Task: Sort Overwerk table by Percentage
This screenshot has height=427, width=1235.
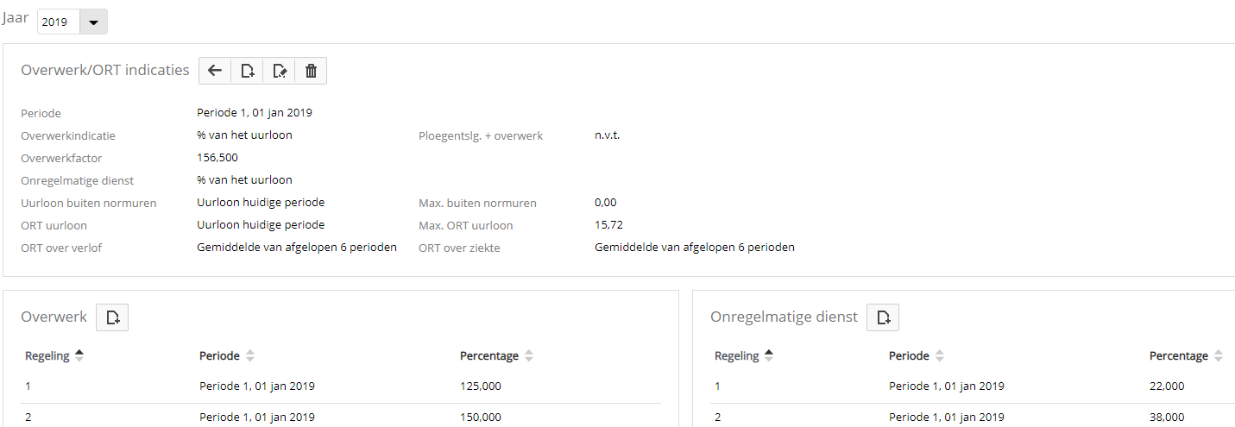Action: click(x=496, y=355)
